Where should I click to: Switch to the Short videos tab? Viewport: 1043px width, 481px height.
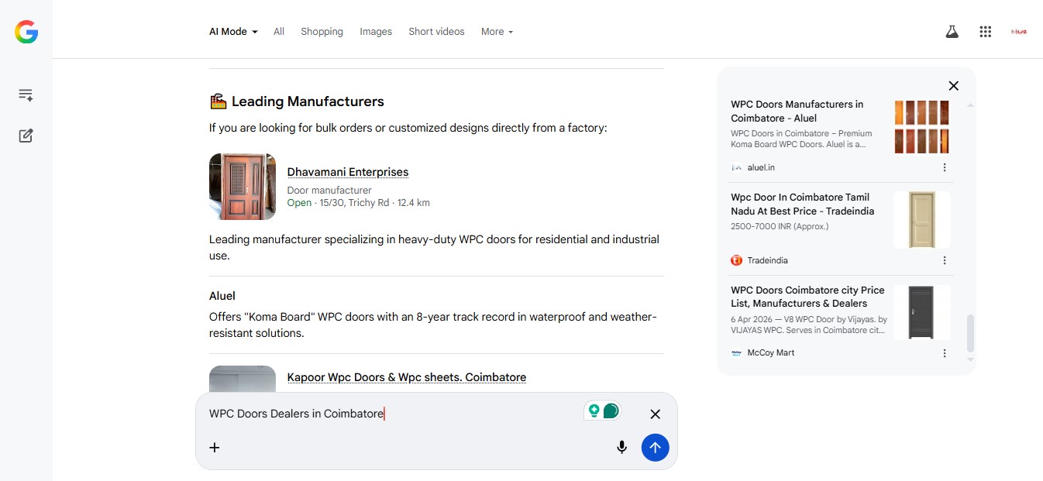436,32
